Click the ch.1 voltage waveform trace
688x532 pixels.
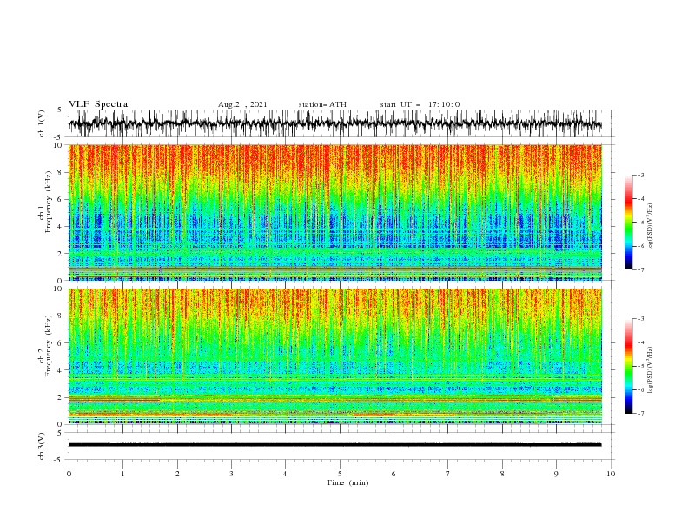(334, 123)
